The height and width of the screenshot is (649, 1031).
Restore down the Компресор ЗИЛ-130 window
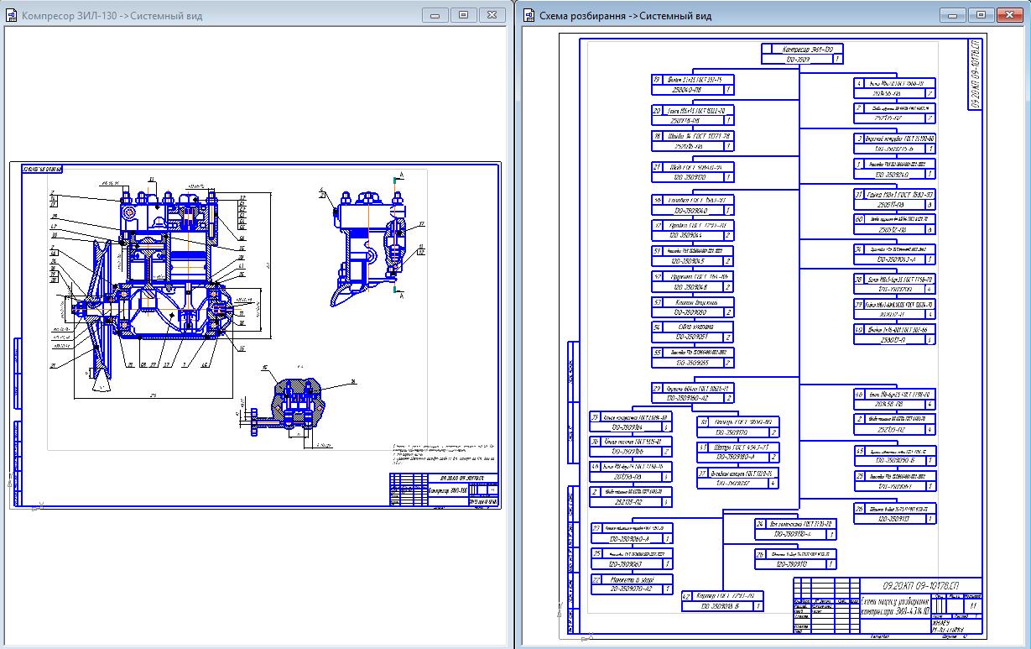(x=462, y=14)
